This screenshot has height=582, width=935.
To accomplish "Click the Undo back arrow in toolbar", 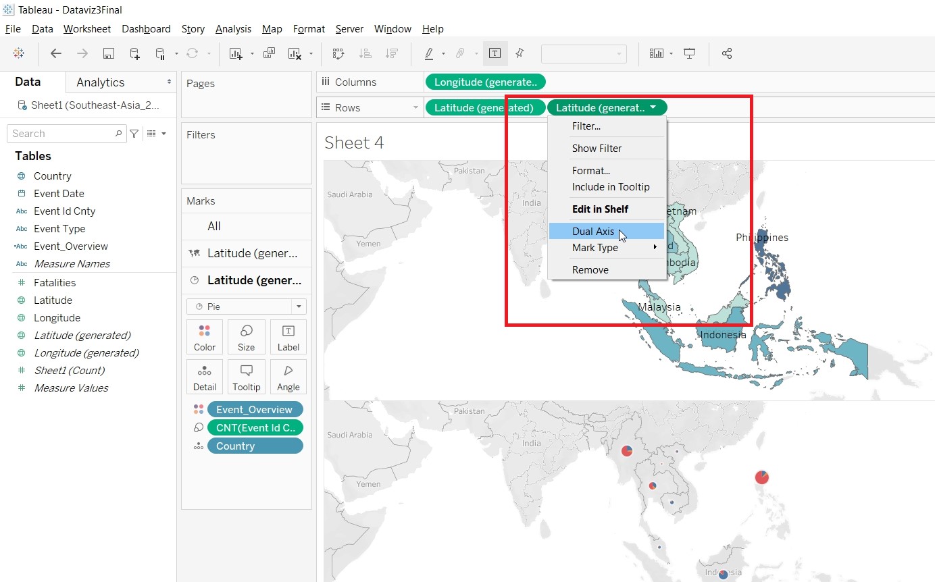I will [x=56, y=53].
